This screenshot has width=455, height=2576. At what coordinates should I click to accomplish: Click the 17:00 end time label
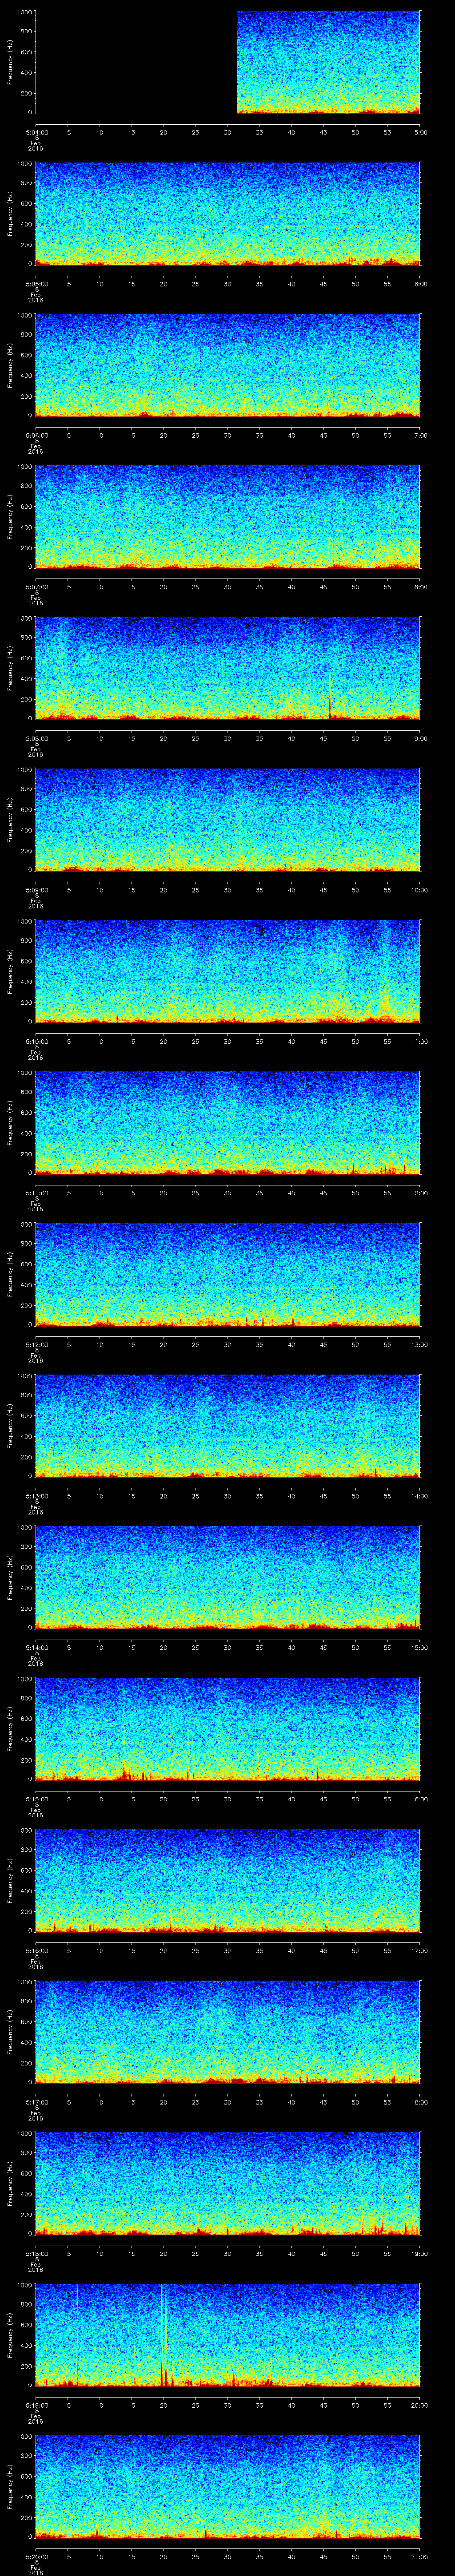tap(420, 1950)
